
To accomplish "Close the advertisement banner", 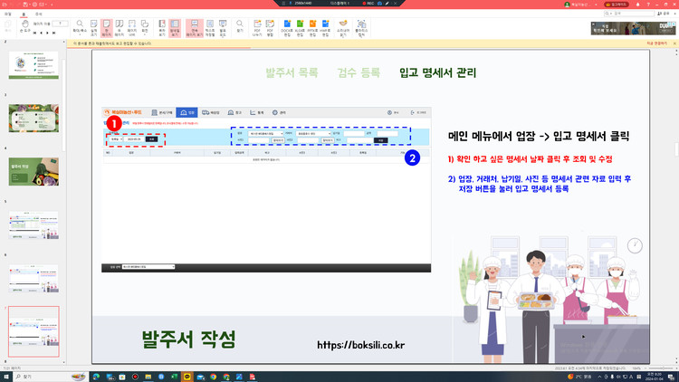I will [x=593, y=24].
